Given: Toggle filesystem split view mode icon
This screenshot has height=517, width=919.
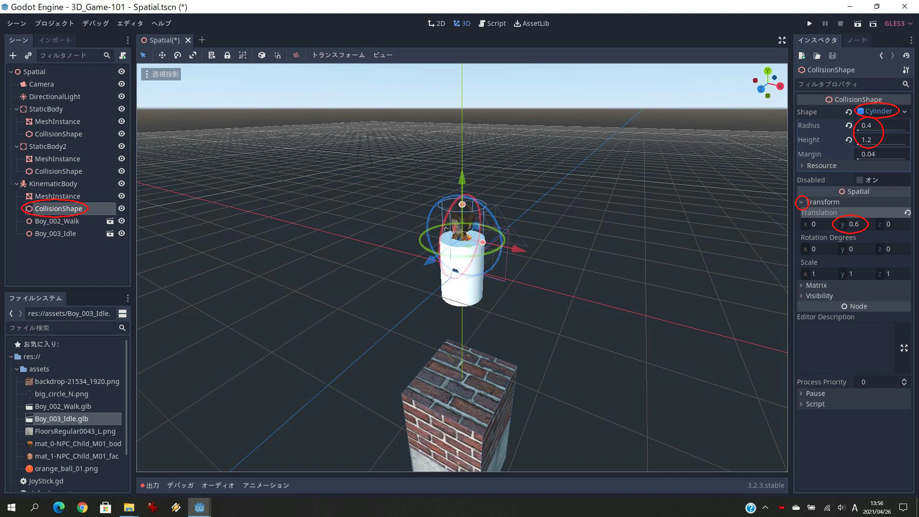Looking at the screenshot, I should (x=123, y=314).
